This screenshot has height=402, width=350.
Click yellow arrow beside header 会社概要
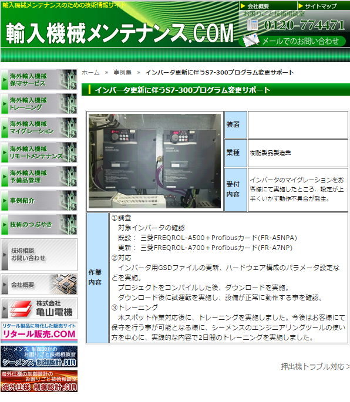point(243,6)
